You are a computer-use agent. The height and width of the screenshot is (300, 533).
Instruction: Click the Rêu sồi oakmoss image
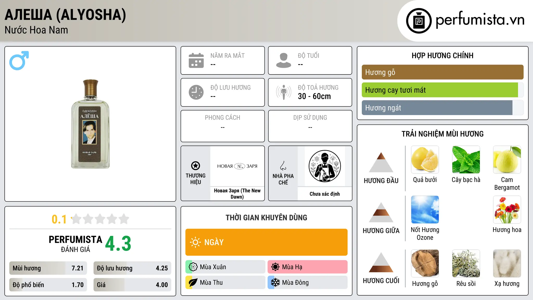[466, 264]
